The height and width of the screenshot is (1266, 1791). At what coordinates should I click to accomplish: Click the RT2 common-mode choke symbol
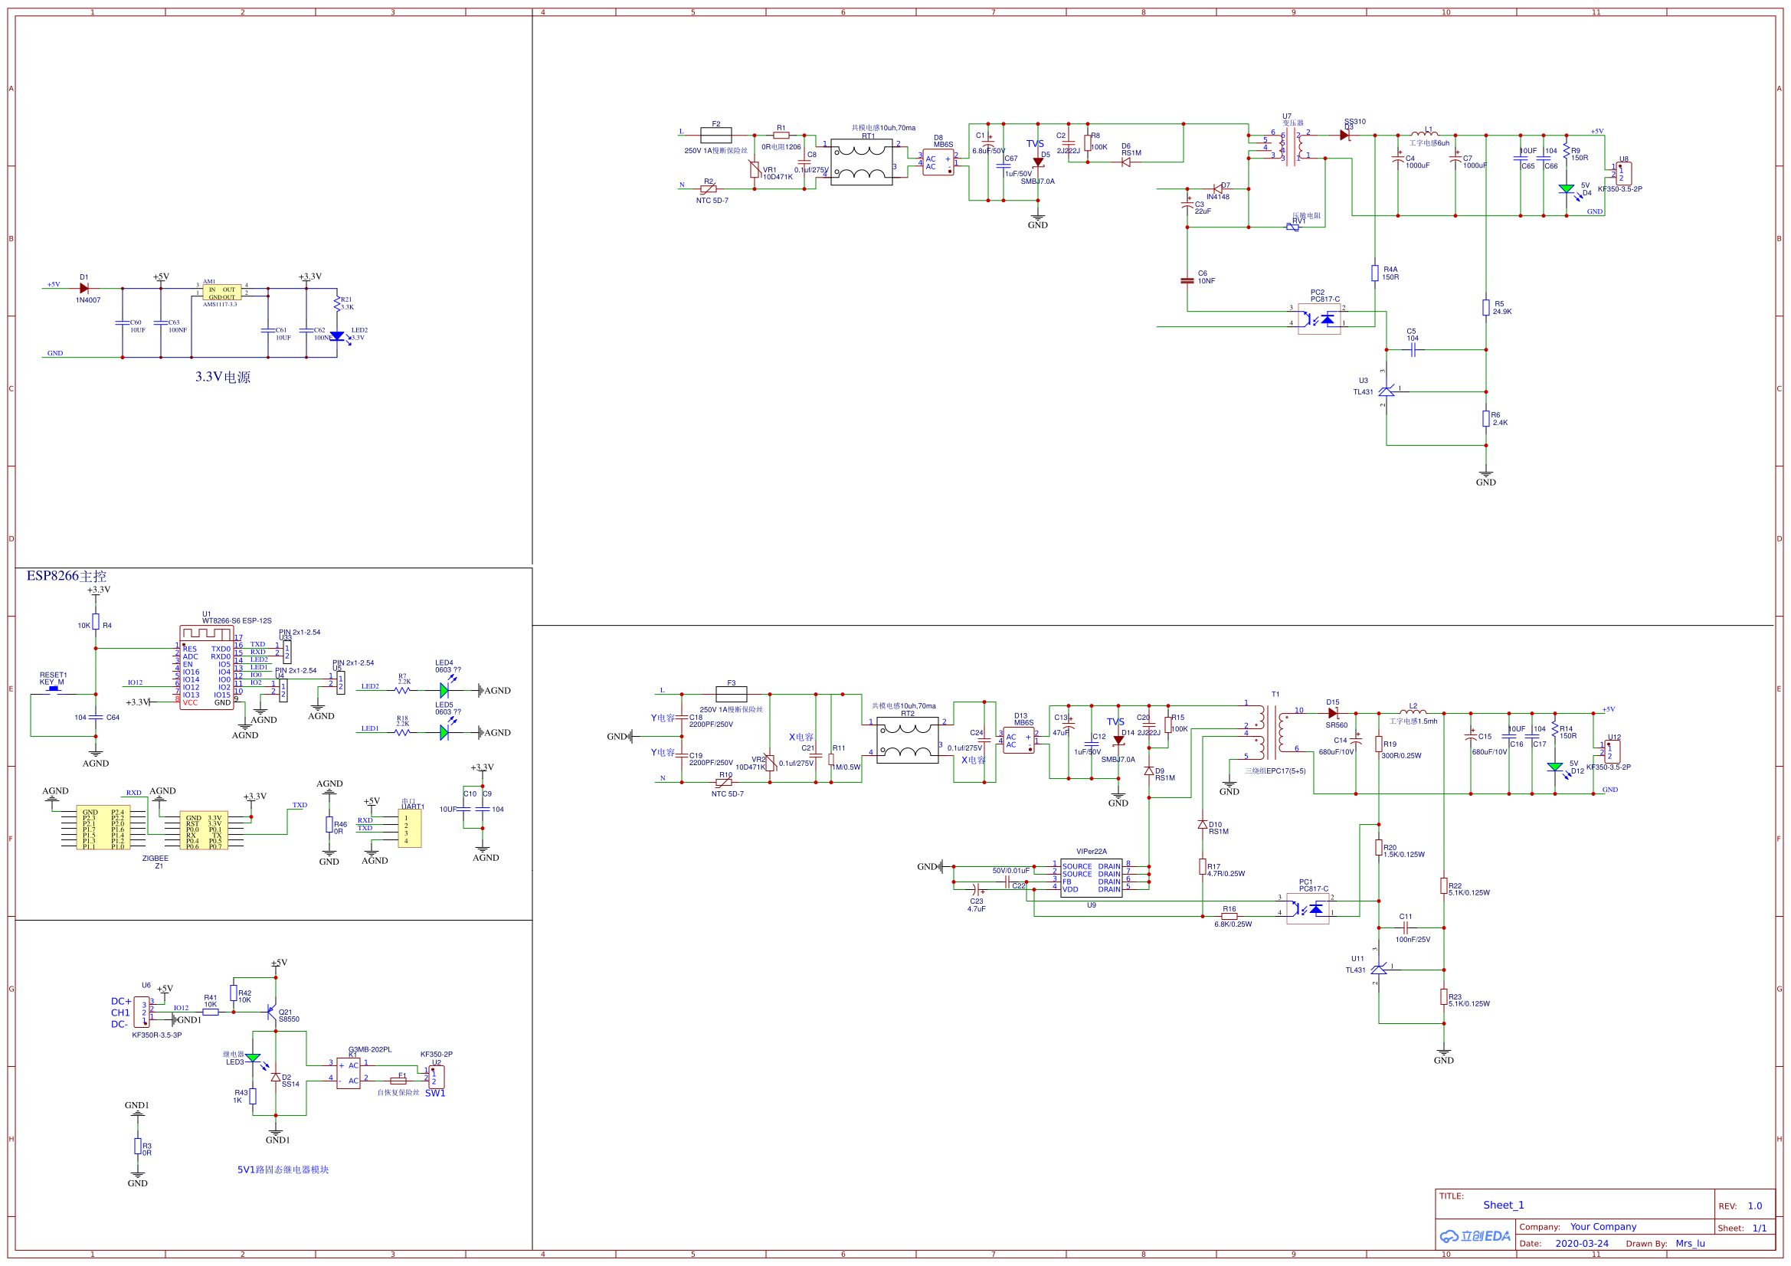point(907,740)
